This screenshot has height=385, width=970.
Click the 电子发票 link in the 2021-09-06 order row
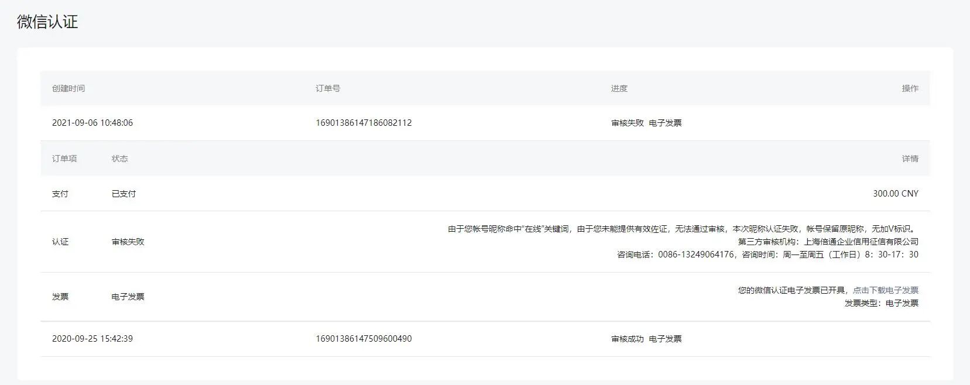point(665,123)
